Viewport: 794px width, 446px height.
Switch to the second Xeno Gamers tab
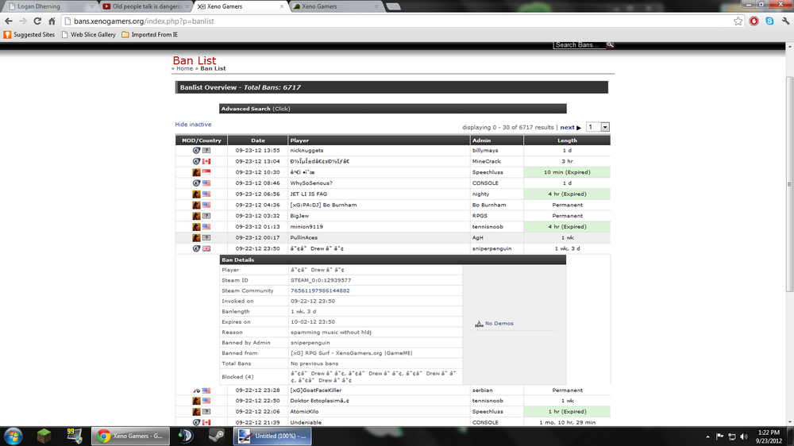coord(336,6)
